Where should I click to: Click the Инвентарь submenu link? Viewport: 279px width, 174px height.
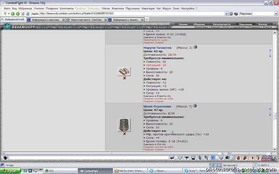click(x=201, y=27)
